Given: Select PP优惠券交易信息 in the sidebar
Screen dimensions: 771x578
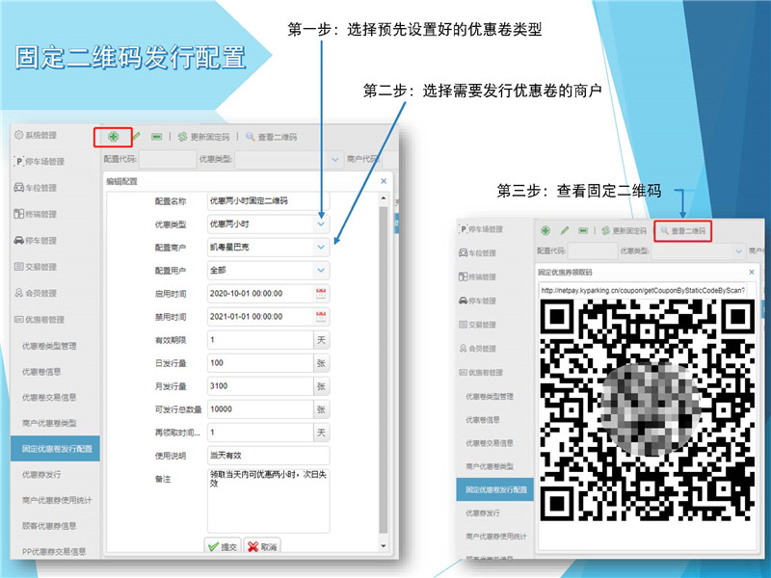Looking at the screenshot, I should 54,551.
